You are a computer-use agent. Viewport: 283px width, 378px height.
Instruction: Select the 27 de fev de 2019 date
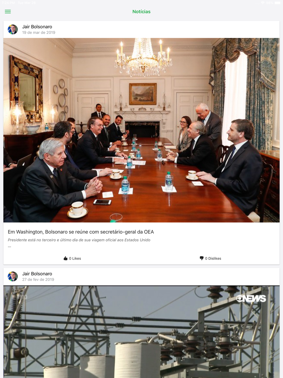click(38, 280)
